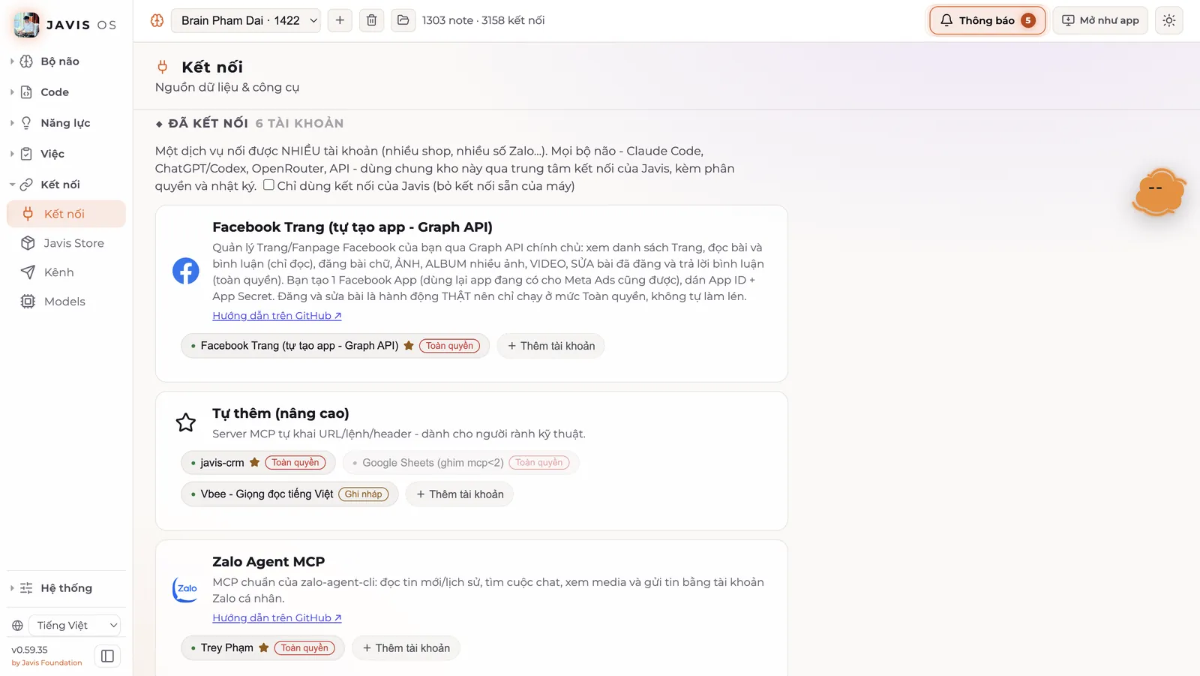Click the star on javis-crm account
The image size is (1200, 676).
pos(254,463)
